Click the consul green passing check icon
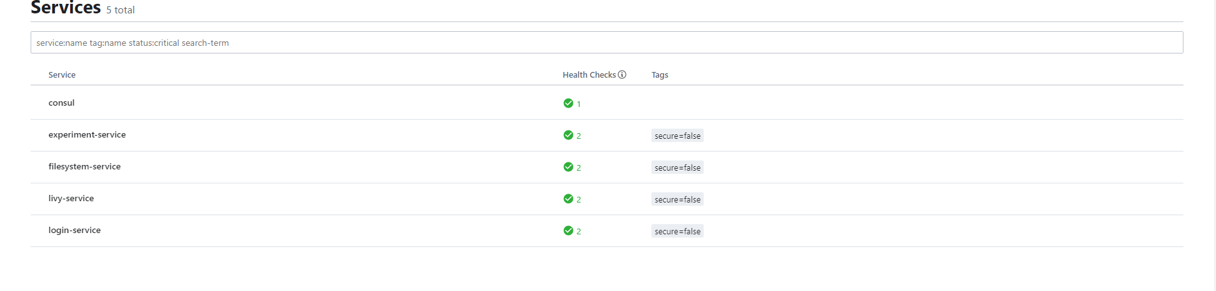1216x291 pixels. point(568,103)
